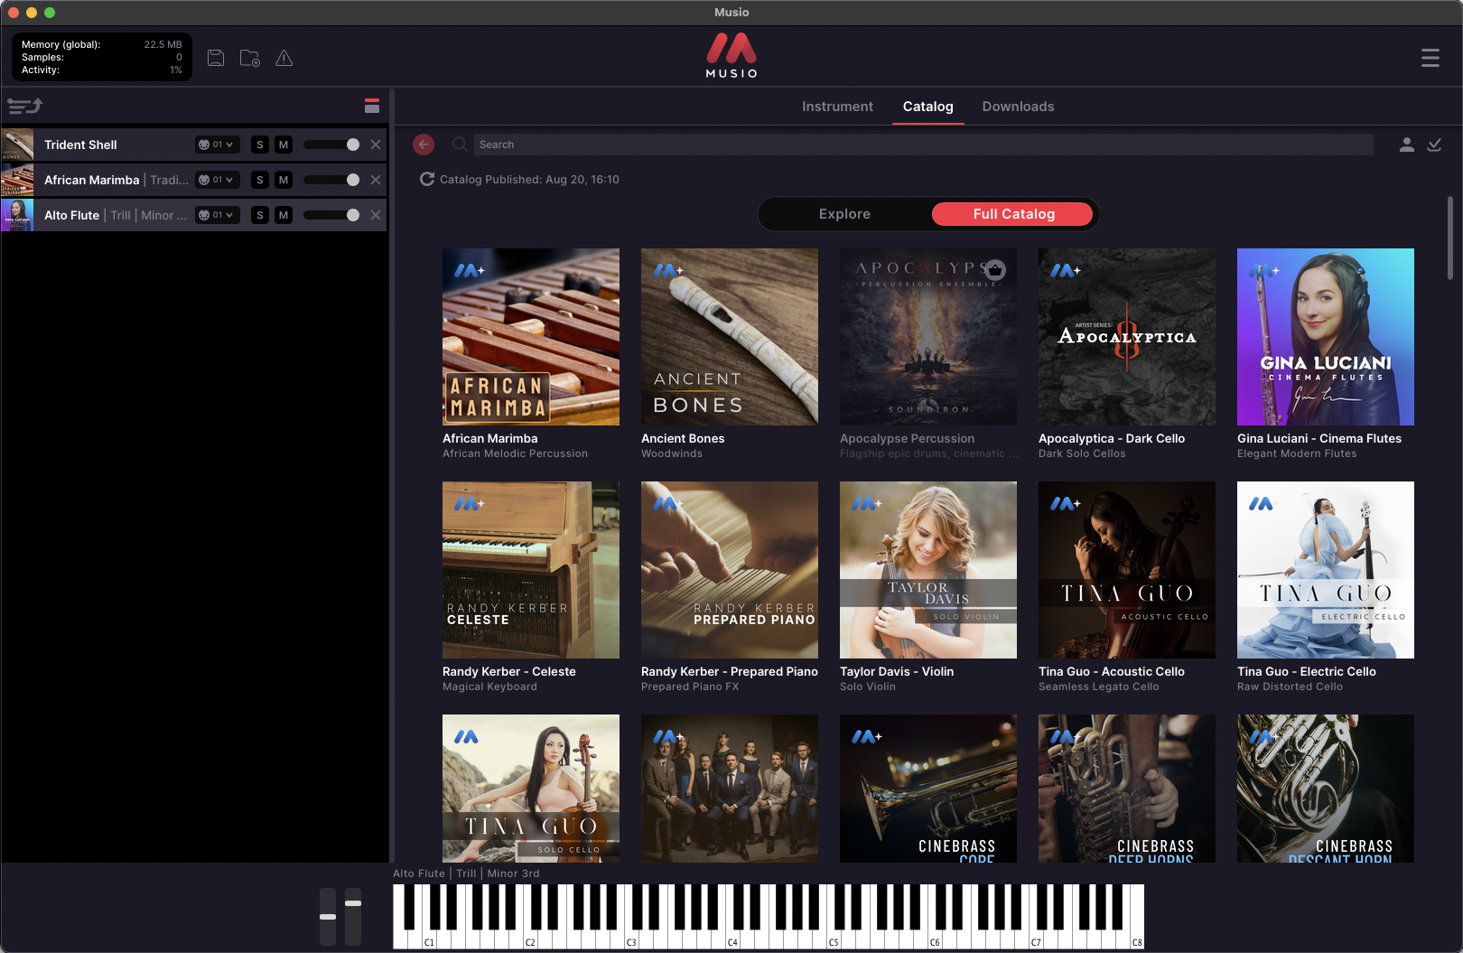The width and height of the screenshot is (1463, 953).
Task: Click the checkmark filter icon beside search
Action: pyautogui.click(x=1434, y=145)
